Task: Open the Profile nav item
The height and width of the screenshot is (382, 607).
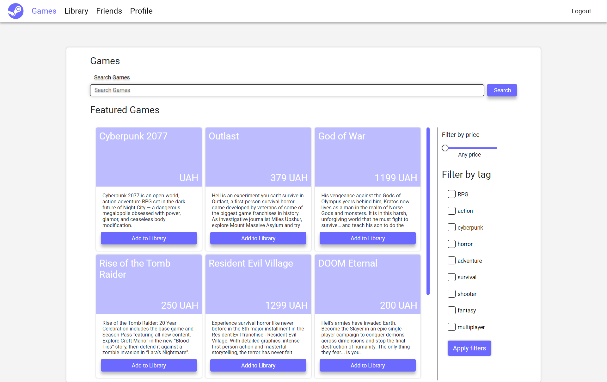Action: click(x=141, y=11)
